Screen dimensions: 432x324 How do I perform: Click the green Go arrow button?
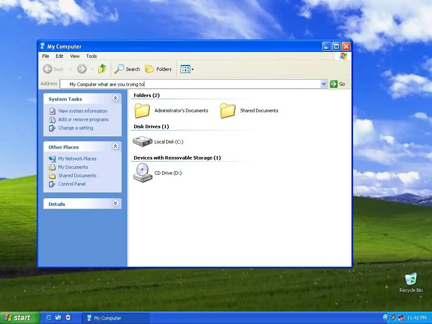(333, 84)
